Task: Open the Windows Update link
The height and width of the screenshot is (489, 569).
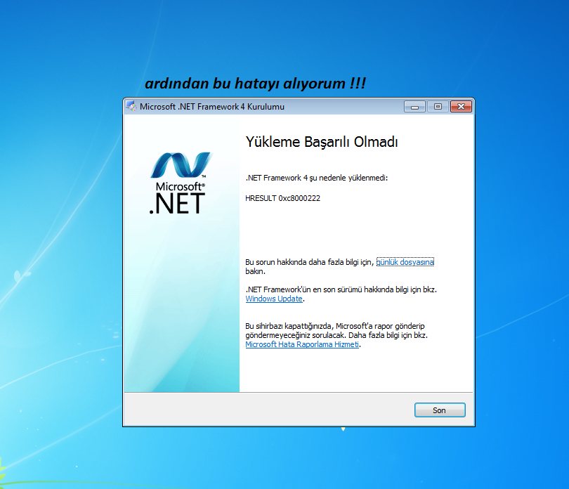Action: click(x=274, y=299)
